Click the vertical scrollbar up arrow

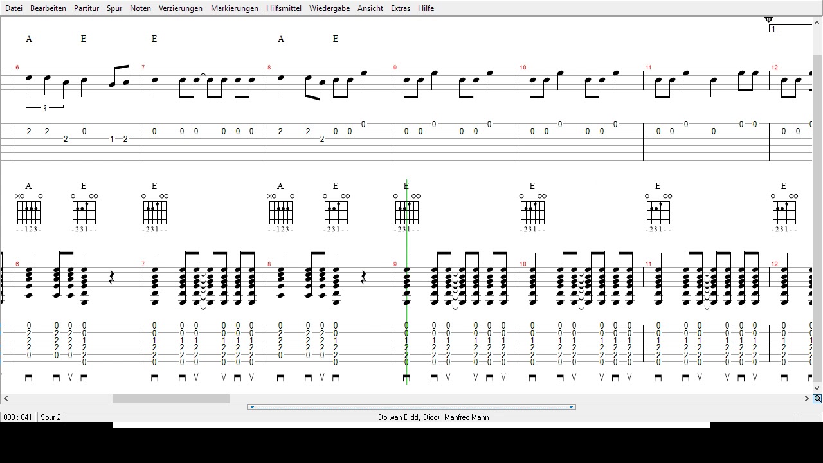pos(817,21)
